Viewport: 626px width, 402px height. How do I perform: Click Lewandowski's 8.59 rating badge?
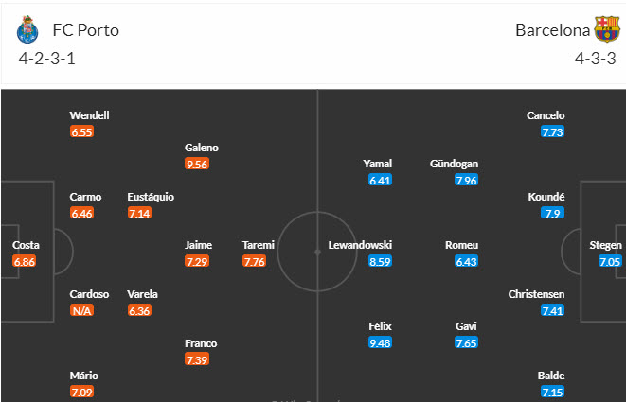[380, 261]
